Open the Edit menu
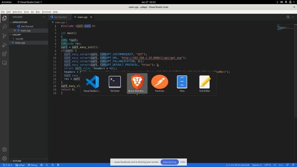The height and width of the screenshot is (167, 297). [8, 12]
